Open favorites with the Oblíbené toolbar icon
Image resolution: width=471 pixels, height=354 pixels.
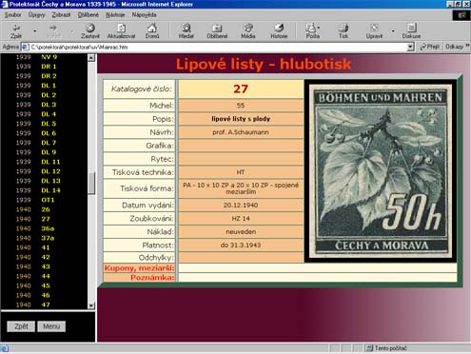[217, 28]
